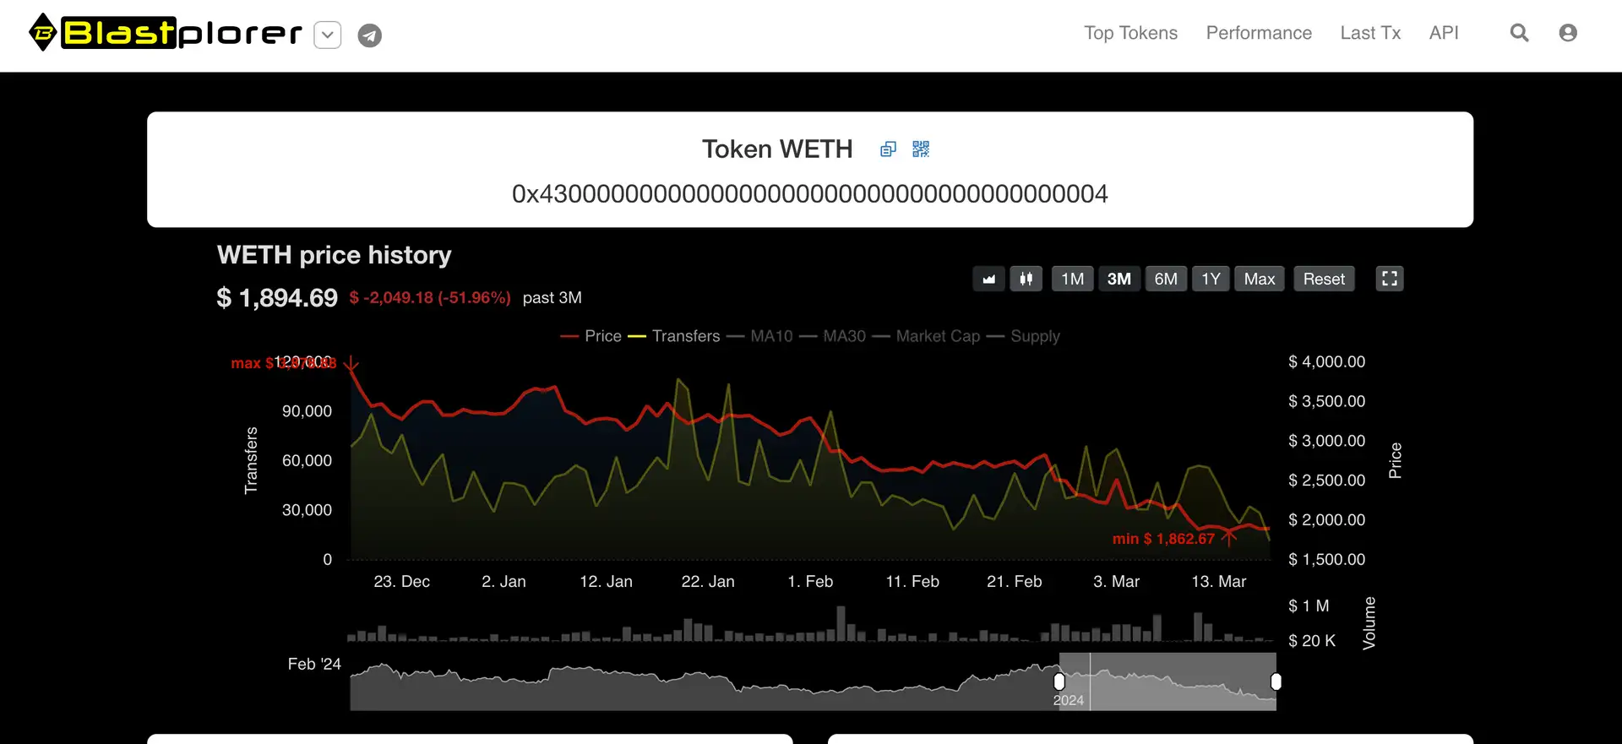Show the token QR code
The height and width of the screenshot is (744, 1622).
click(x=921, y=149)
